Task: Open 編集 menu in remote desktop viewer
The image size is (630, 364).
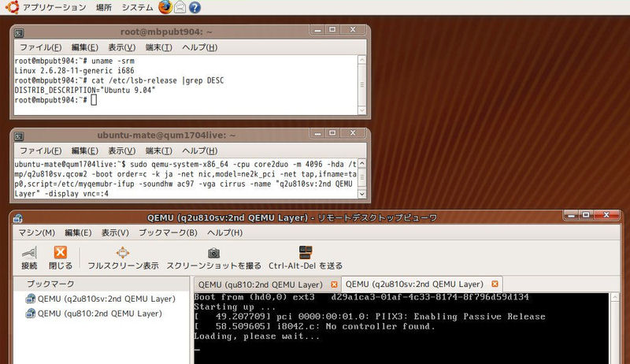Action: click(x=78, y=232)
